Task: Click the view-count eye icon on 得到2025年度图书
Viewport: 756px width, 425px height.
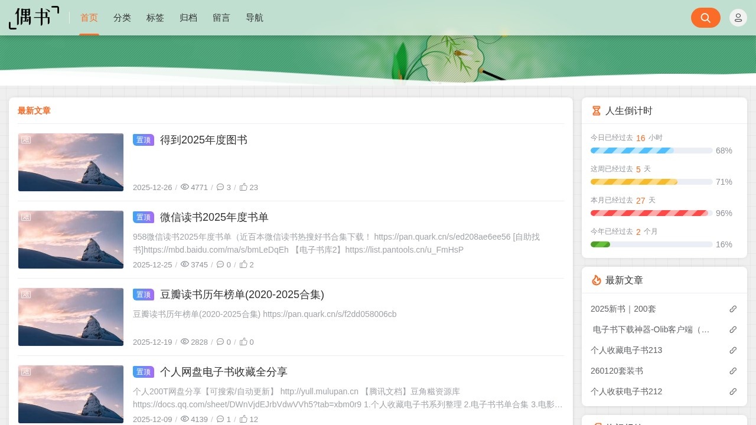Action: pyautogui.click(x=184, y=187)
